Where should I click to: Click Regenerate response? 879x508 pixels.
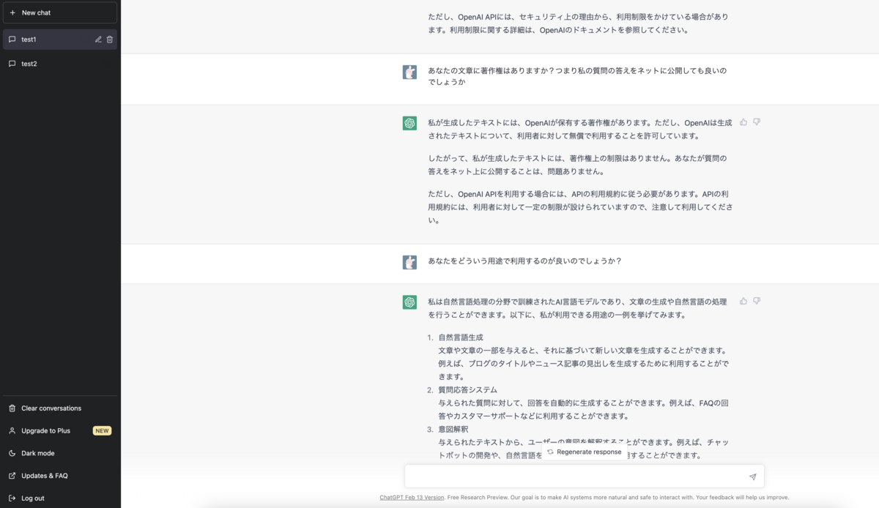pyautogui.click(x=584, y=452)
